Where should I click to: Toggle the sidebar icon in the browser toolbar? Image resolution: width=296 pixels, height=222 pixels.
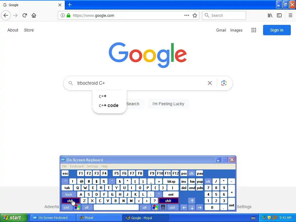[x=279, y=16]
